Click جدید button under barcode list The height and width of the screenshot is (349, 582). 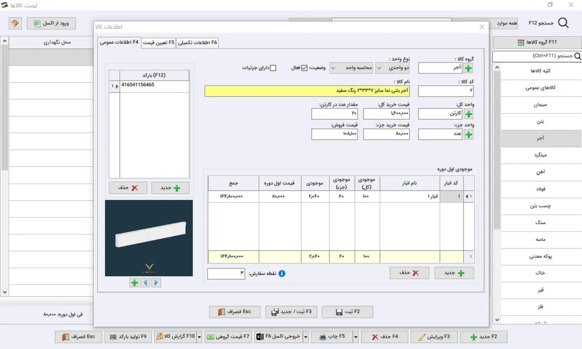pos(171,188)
